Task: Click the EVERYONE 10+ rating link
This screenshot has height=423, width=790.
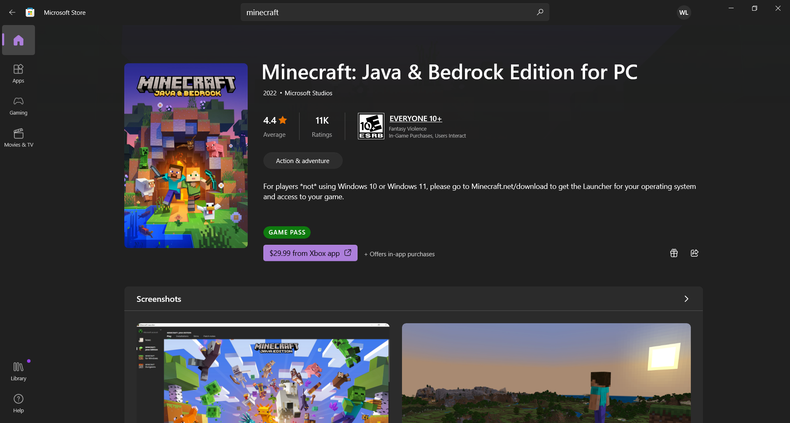Action: 416,119
